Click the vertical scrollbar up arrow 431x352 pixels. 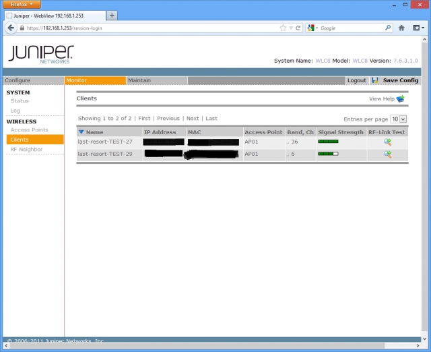tap(425, 39)
